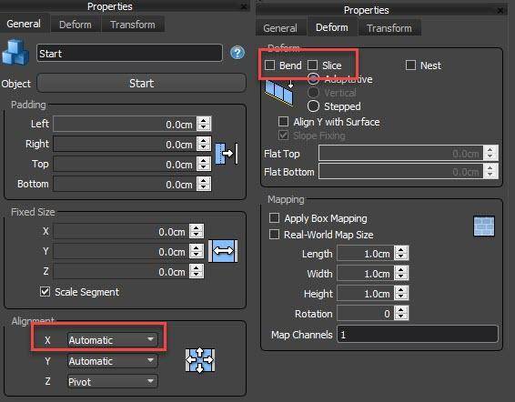
Task: Adjust the Flat Bottom spinner
Action: coord(490,171)
